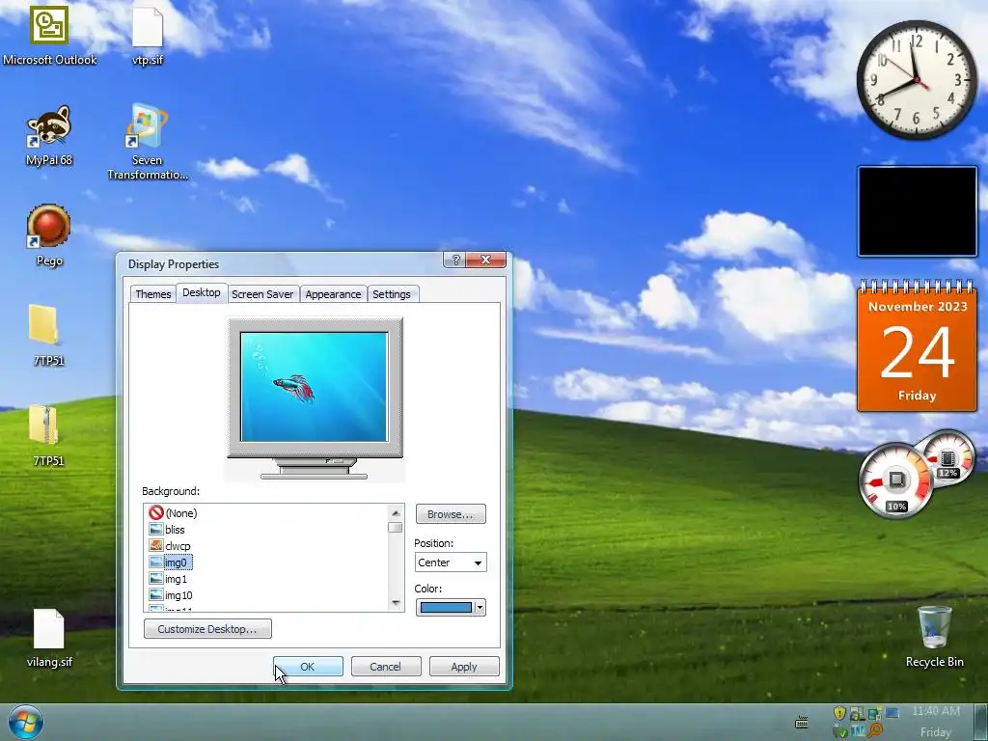Select the vilang.sif file icon
Screen dimensions: 988x741
[x=48, y=628]
